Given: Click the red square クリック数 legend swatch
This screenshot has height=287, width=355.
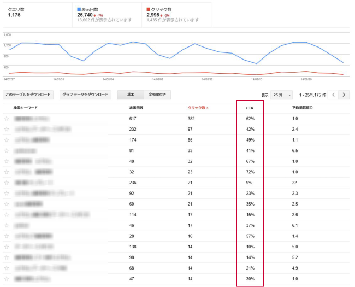Looking at the screenshot, I should pyautogui.click(x=149, y=9).
